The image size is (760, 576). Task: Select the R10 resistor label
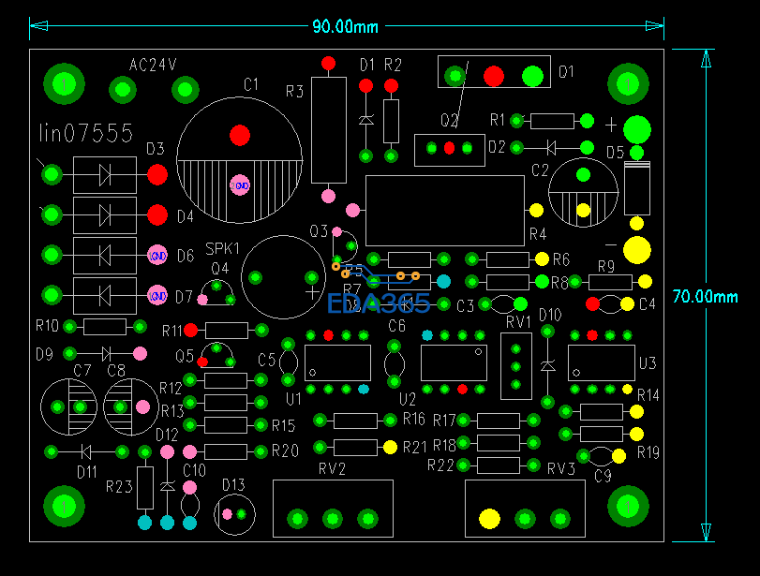47,326
